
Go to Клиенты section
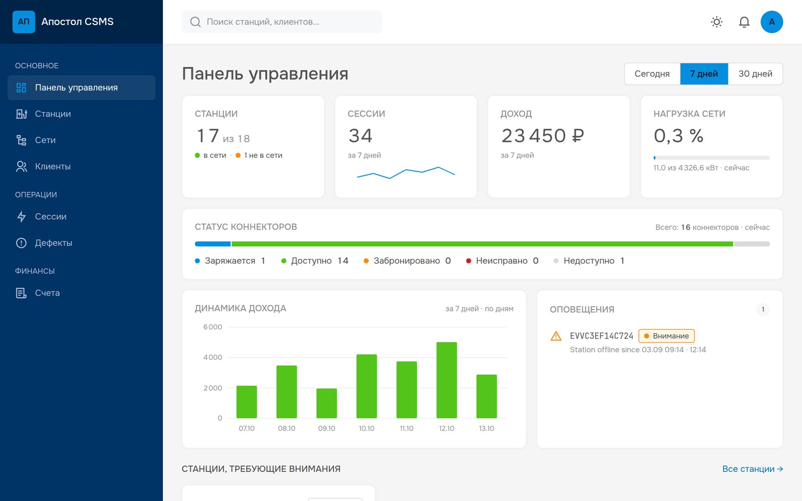point(81,166)
